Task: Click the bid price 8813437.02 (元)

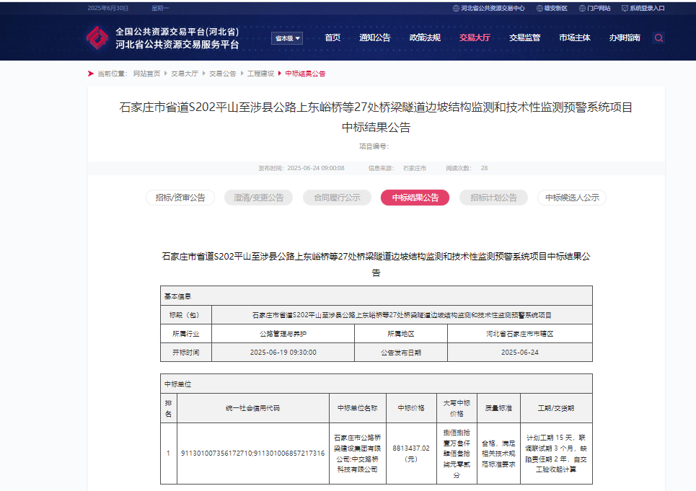Action: tap(412, 454)
